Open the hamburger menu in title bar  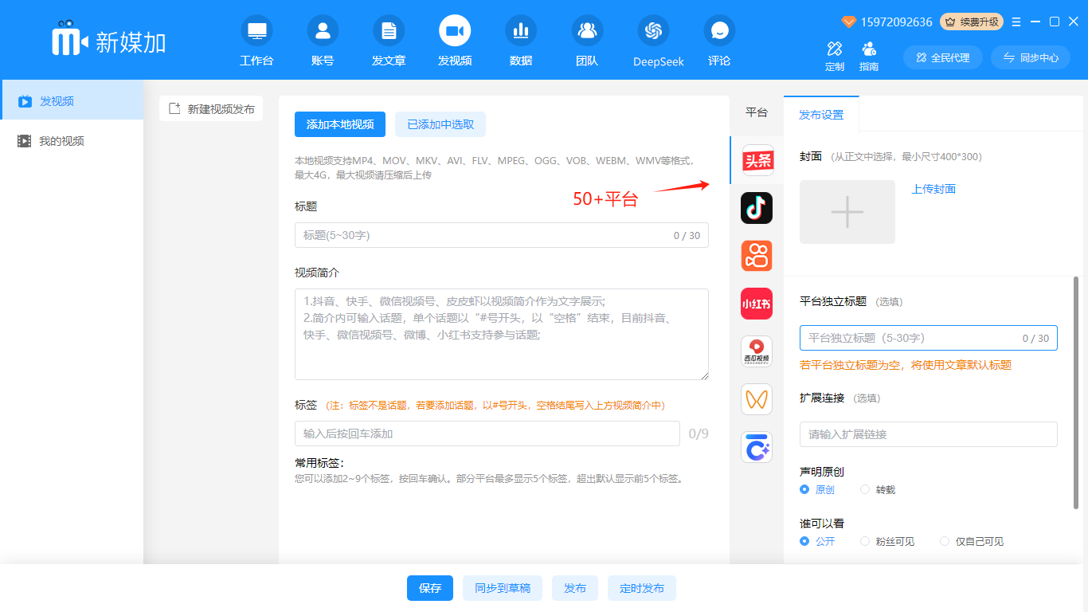[x=1016, y=22]
